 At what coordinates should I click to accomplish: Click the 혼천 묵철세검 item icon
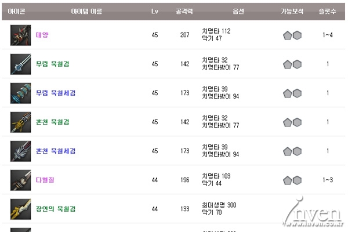click(20, 151)
